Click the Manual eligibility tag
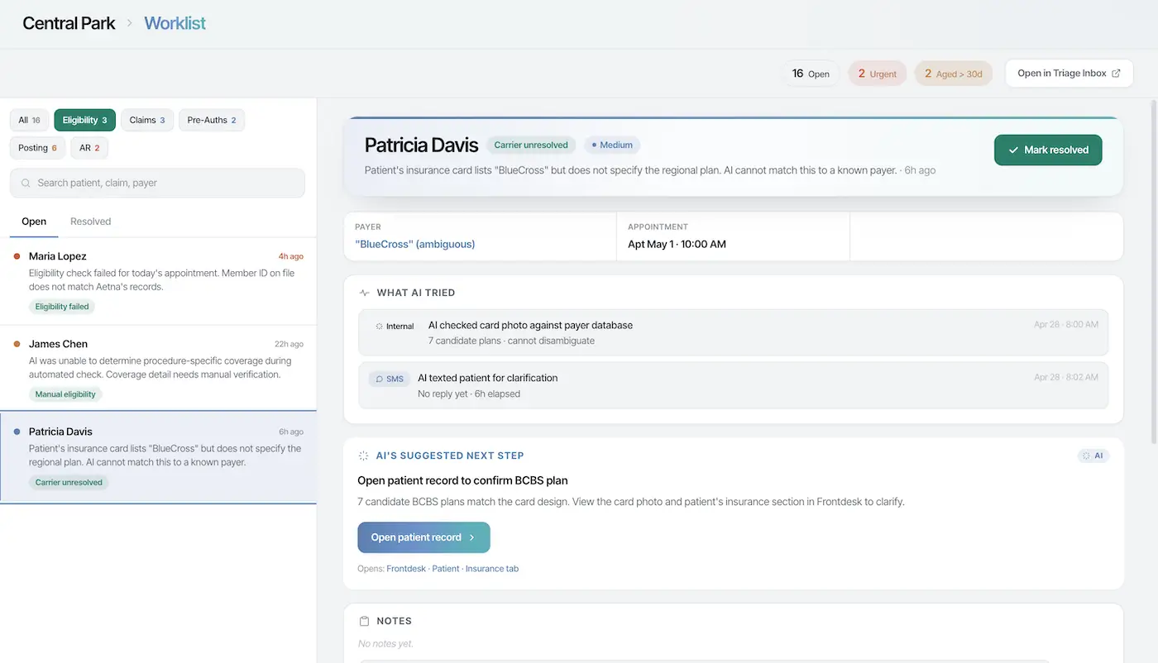The height and width of the screenshot is (663, 1158). (65, 394)
